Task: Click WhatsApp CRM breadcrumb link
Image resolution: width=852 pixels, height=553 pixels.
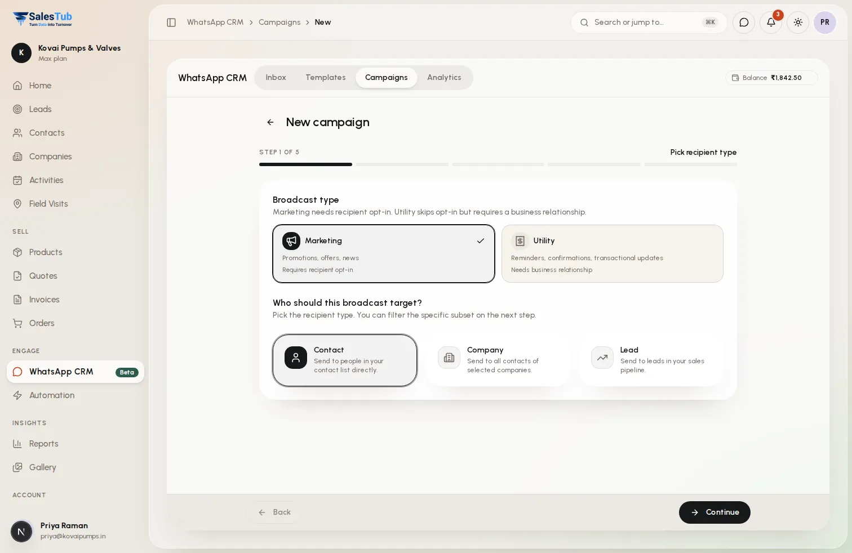Action: 215,23
